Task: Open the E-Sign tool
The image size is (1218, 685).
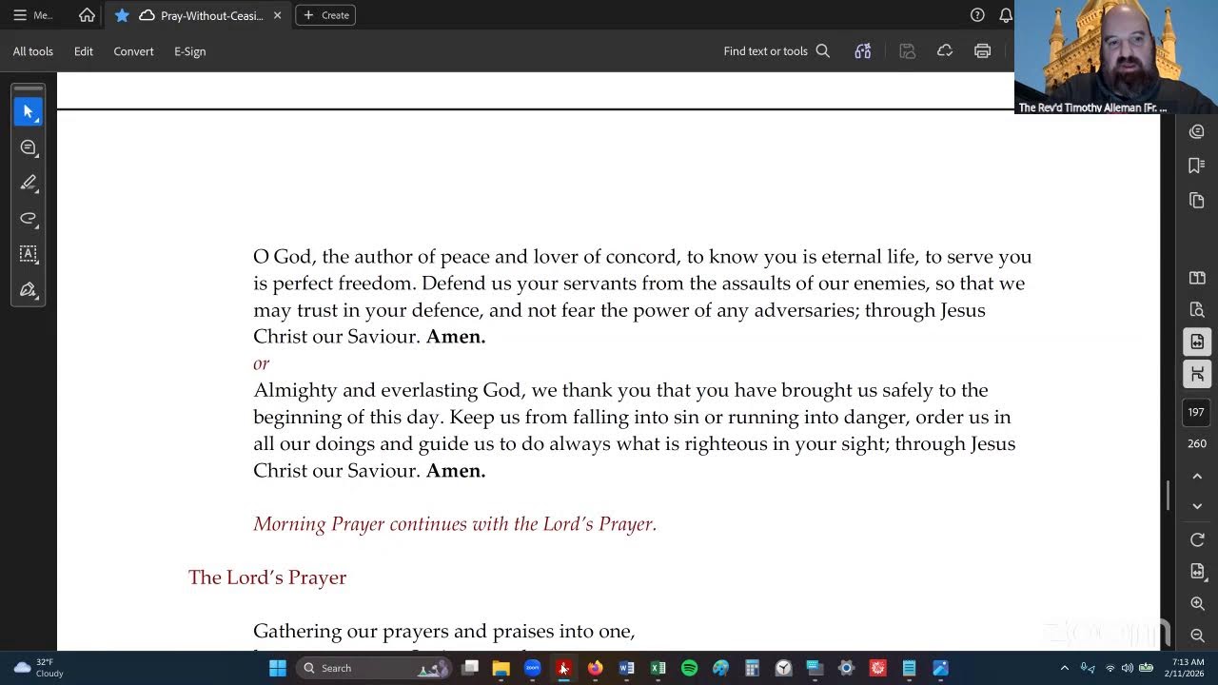Action: point(189,51)
